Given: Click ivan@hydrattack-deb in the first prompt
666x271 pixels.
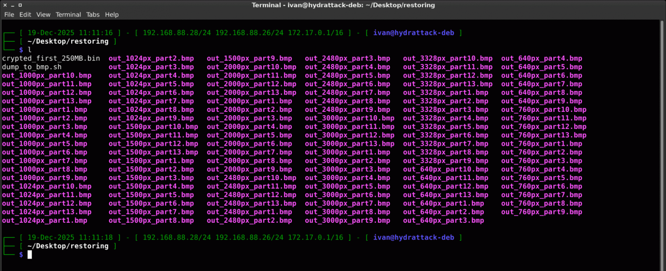Looking at the screenshot, I should (414, 33).
